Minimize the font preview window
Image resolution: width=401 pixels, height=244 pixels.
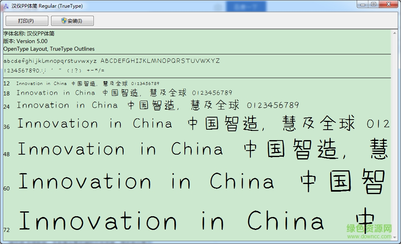(x=362, y=4)
